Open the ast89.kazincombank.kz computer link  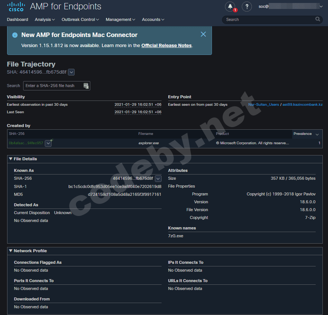point(302,105)
